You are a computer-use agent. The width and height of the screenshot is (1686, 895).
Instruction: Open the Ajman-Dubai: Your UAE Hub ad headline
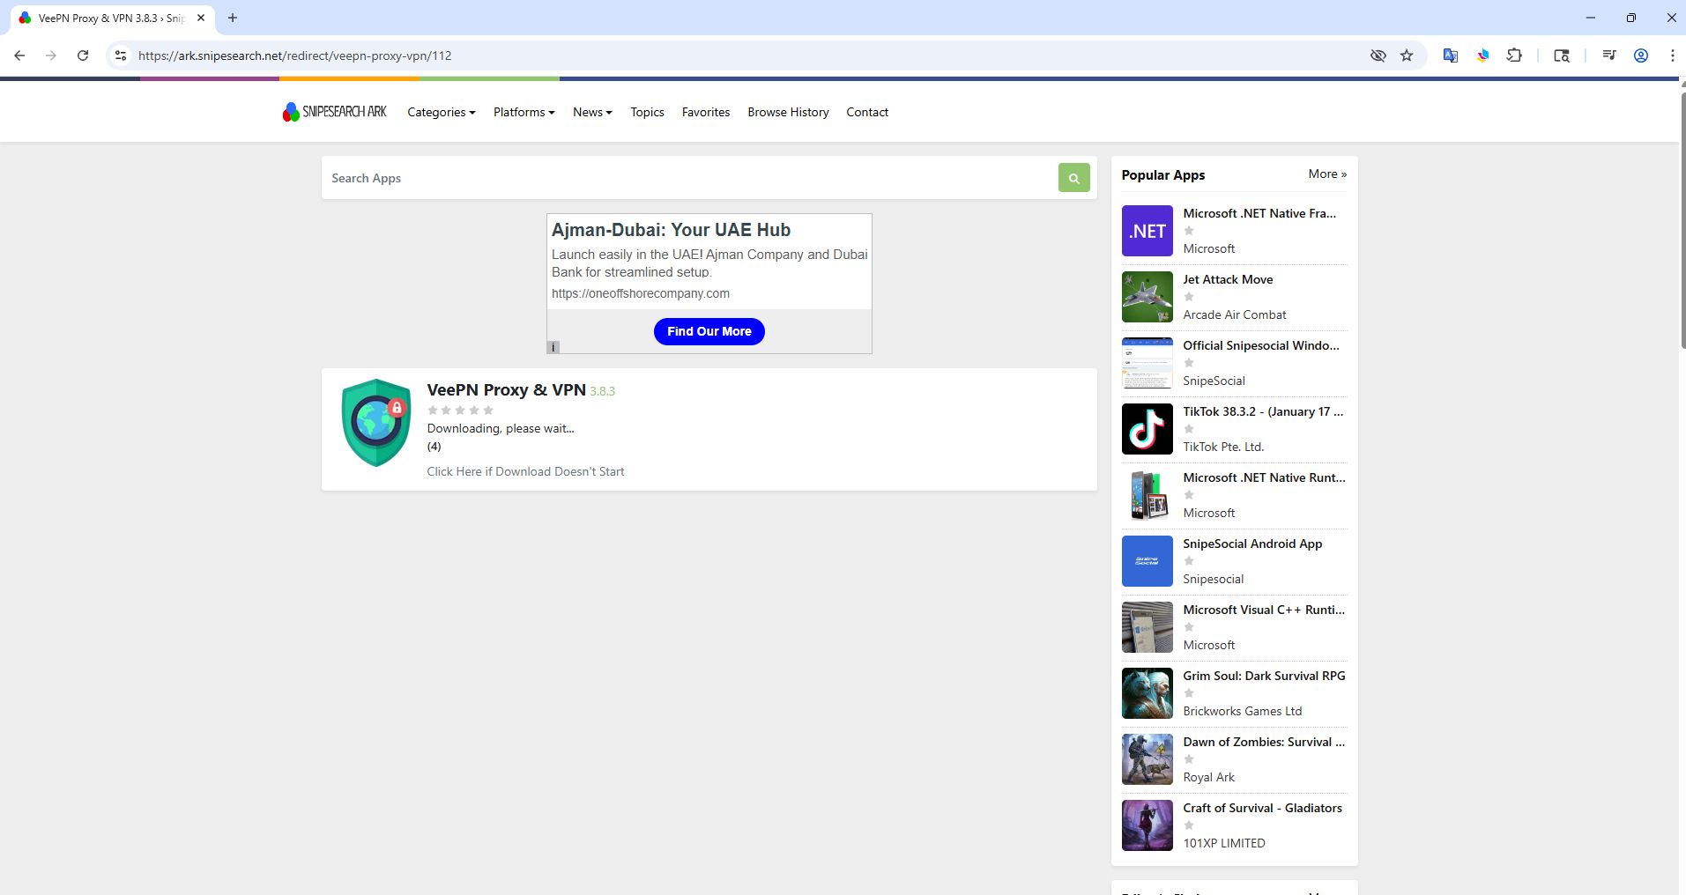click(x=672, y=230)
